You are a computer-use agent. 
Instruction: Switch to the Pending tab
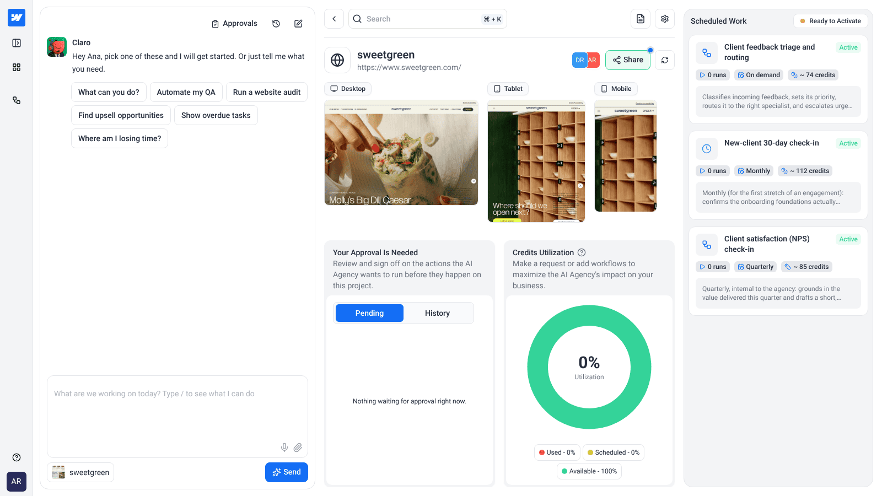point(369,313)
